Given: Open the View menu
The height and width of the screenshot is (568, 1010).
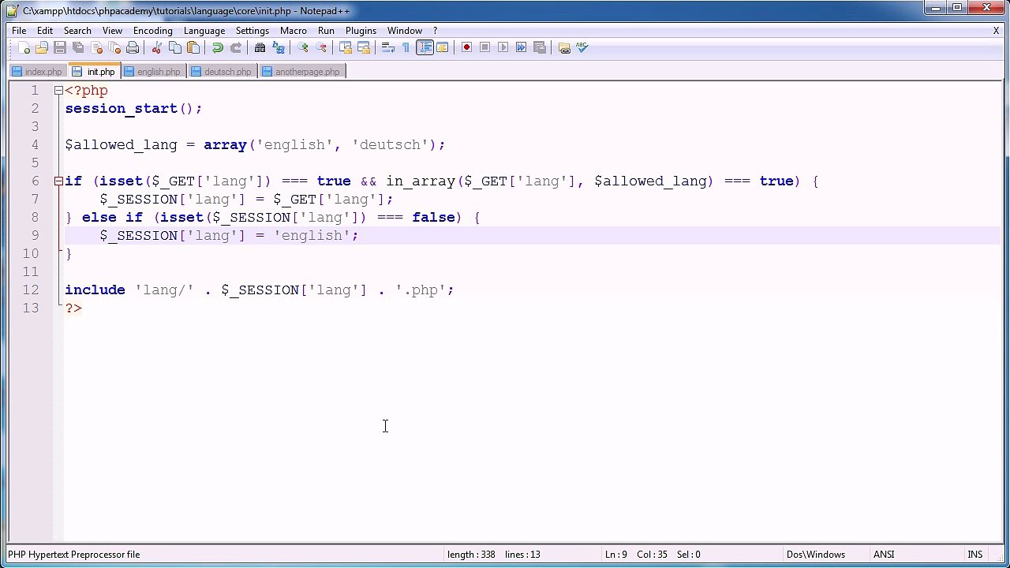Looking at the screenshot, I should pyautogui.click(x=112, y=31).
